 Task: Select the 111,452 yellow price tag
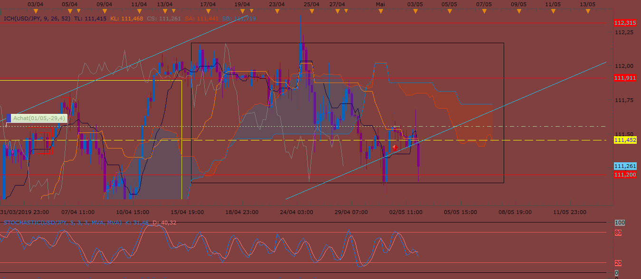(x=625, y=140)
